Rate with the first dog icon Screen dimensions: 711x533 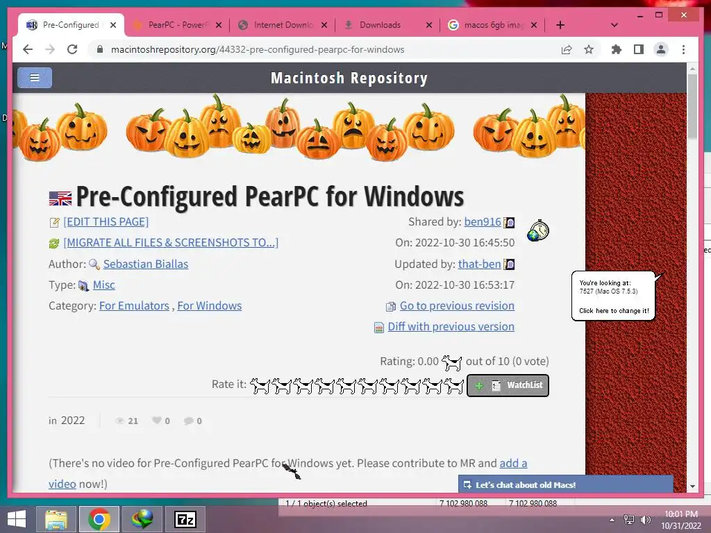tap(260, 386)
